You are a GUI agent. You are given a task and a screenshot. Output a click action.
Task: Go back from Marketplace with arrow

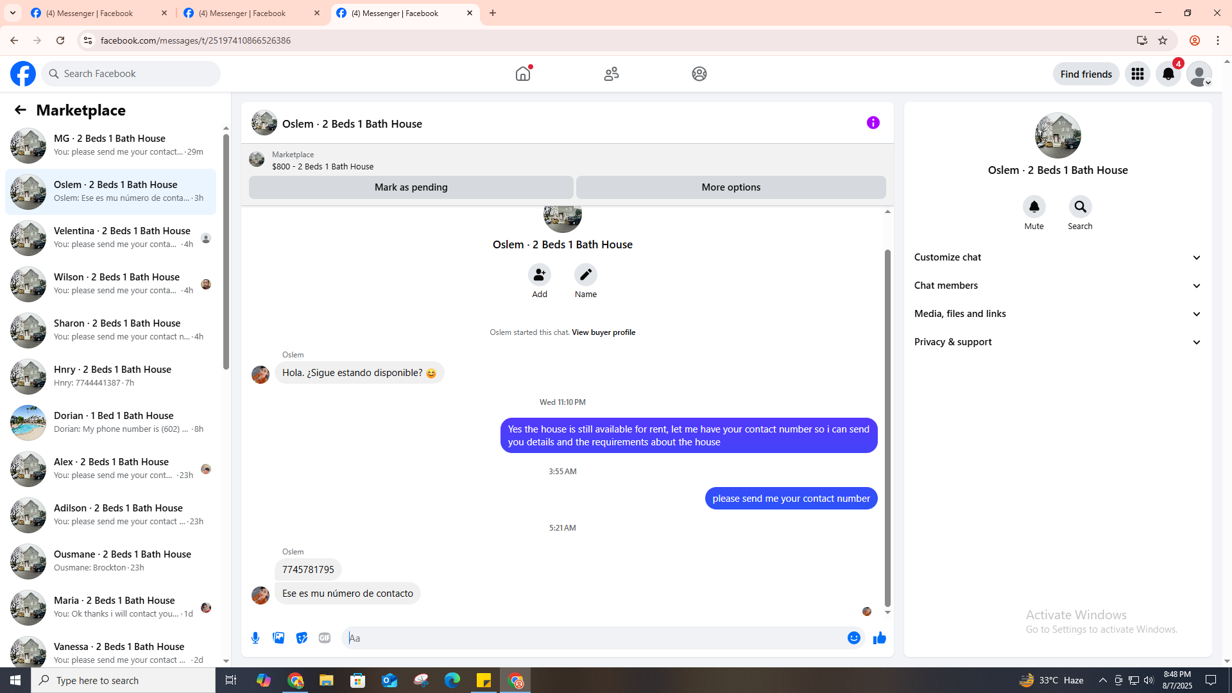(x=21, y=110)
